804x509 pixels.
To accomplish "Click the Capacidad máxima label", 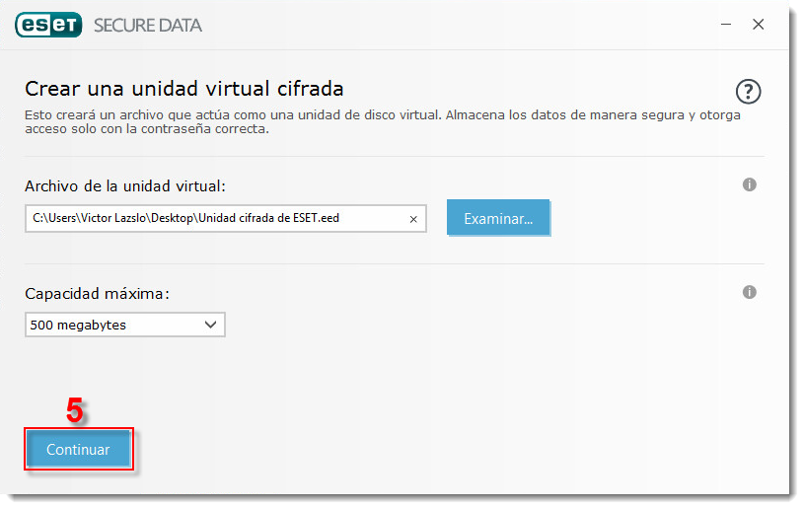I will [98, 293].
